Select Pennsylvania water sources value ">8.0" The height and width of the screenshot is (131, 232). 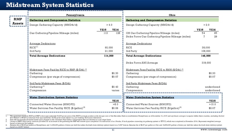click(x=115, y=104)
